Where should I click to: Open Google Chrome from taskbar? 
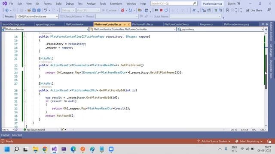point(45,149)
